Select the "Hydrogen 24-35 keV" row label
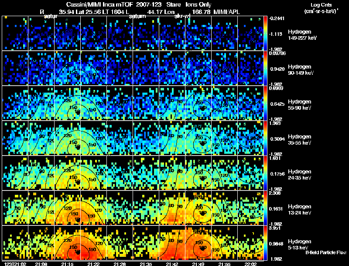349x266 pixels. click(300, 175)
